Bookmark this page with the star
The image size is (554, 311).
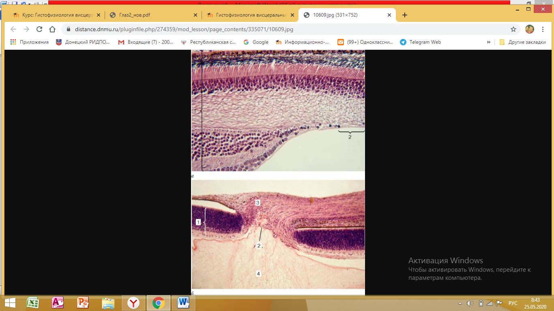pos(513,29)
